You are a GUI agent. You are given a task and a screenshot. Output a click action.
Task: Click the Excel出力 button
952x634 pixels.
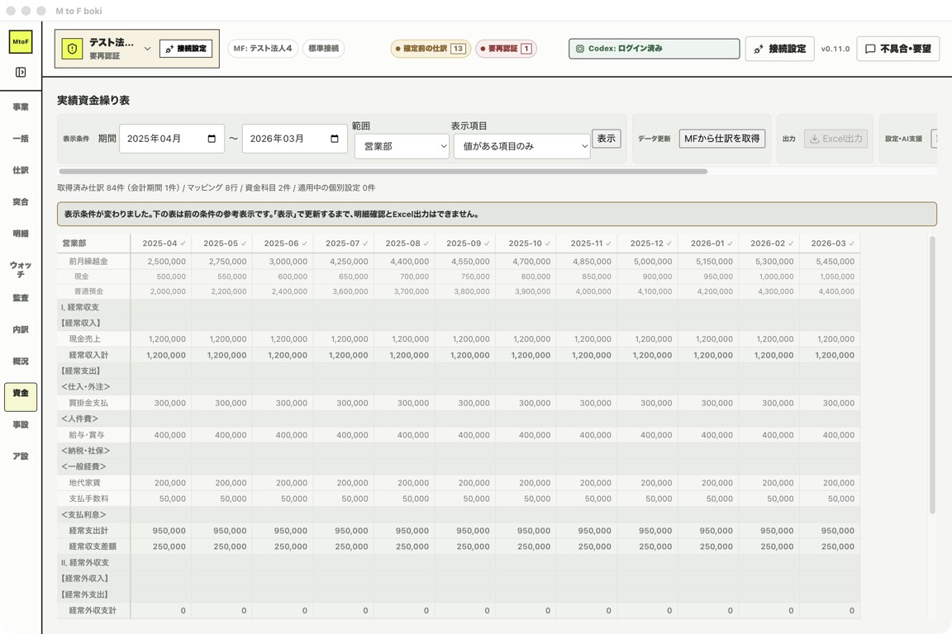[836, 139]
